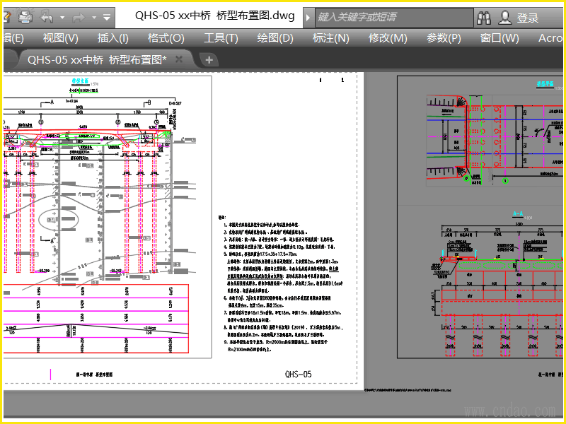Open the 视图(V) menu
The height and width of the screenshot is (424, 566).
point(60,38)
